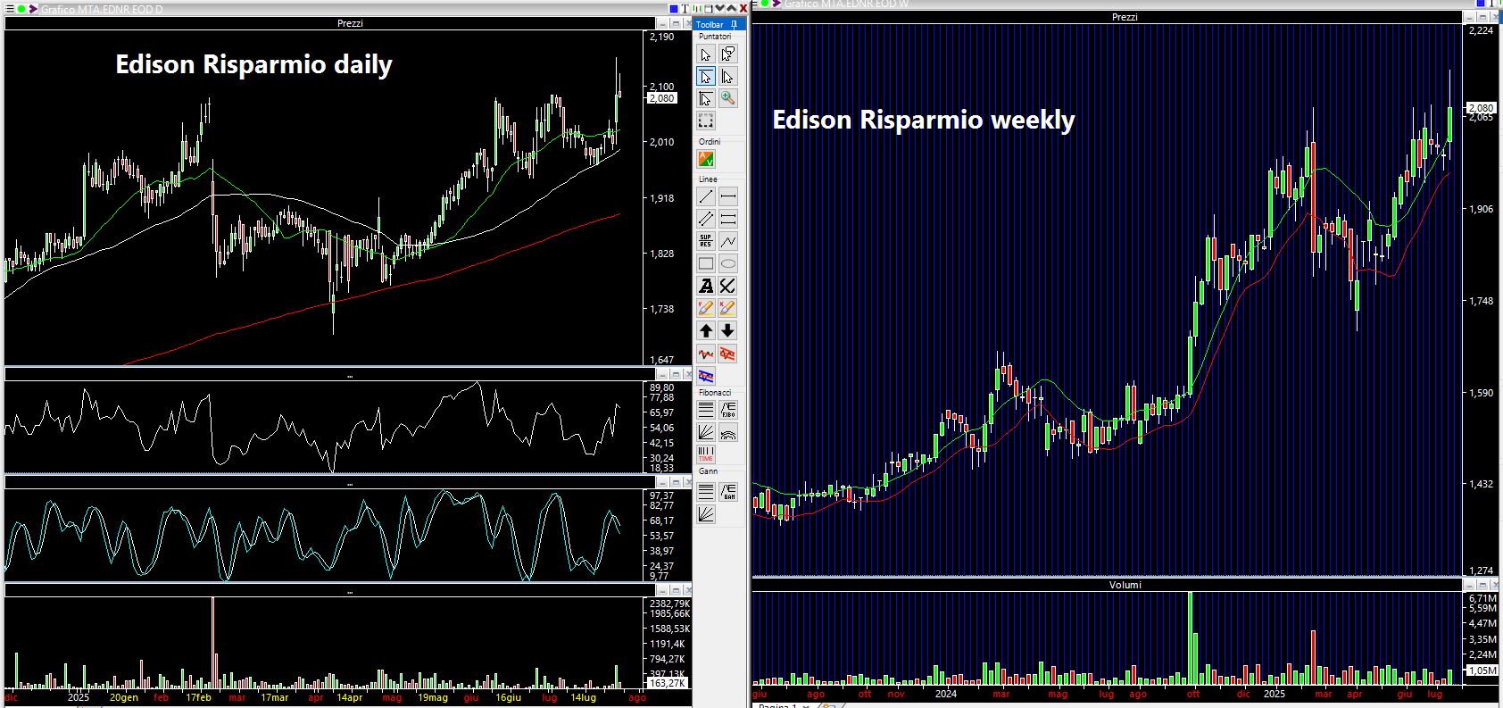This screenshot has width=1503, height=708.
Task: Minimize the stochastic indicator sub-panel
Action: (663, 482)
